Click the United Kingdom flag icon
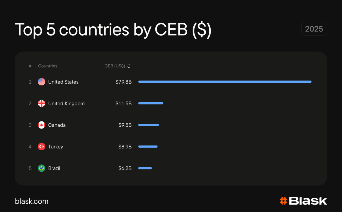 [x=42, y=103]
